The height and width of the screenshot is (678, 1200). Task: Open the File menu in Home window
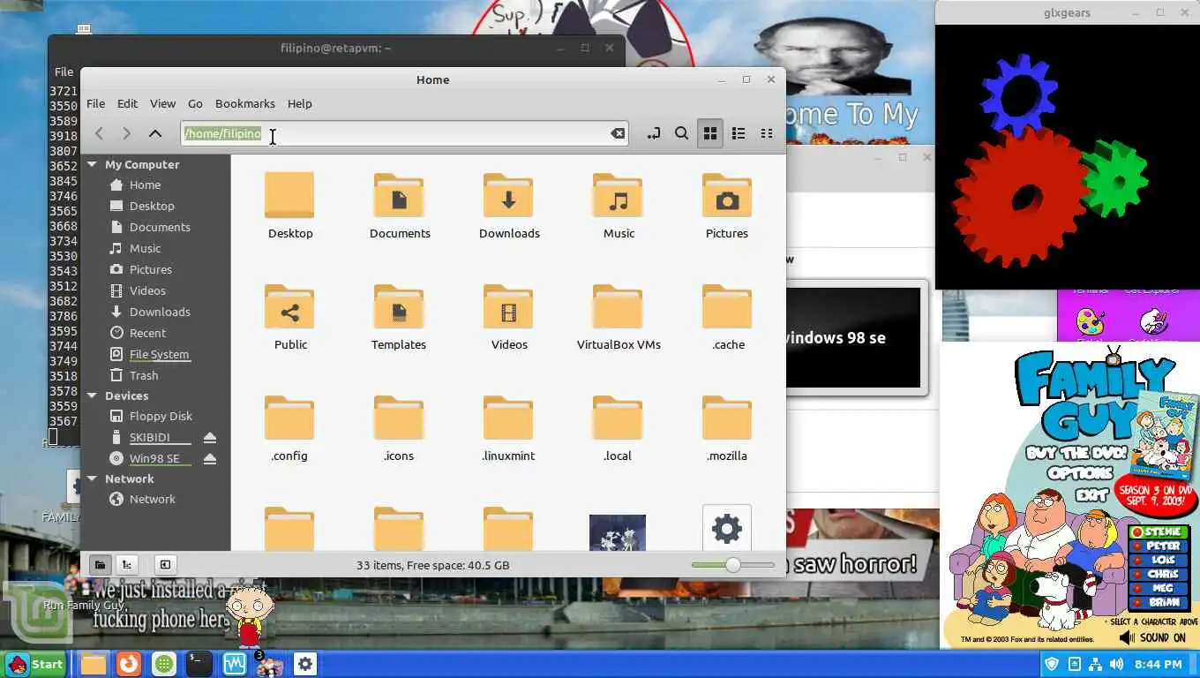pyautogui.click(x=95, y=103)
